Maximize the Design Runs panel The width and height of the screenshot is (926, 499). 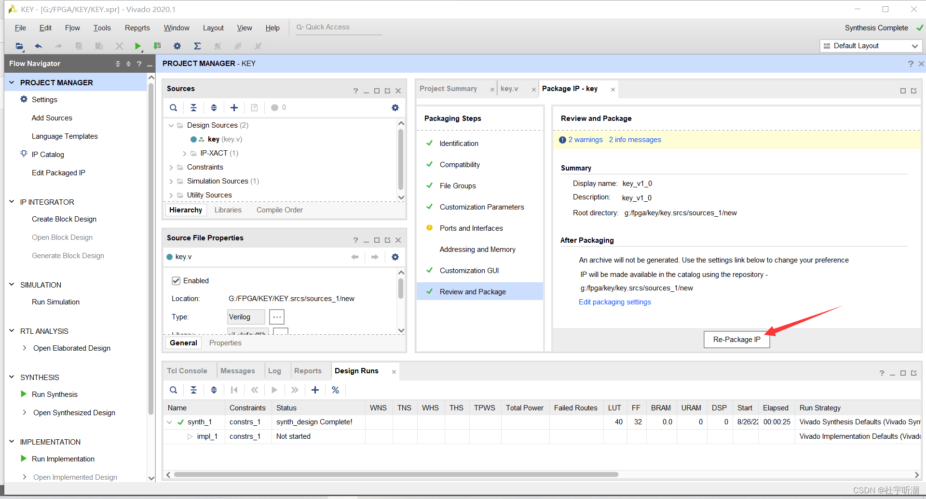[903, 373]
